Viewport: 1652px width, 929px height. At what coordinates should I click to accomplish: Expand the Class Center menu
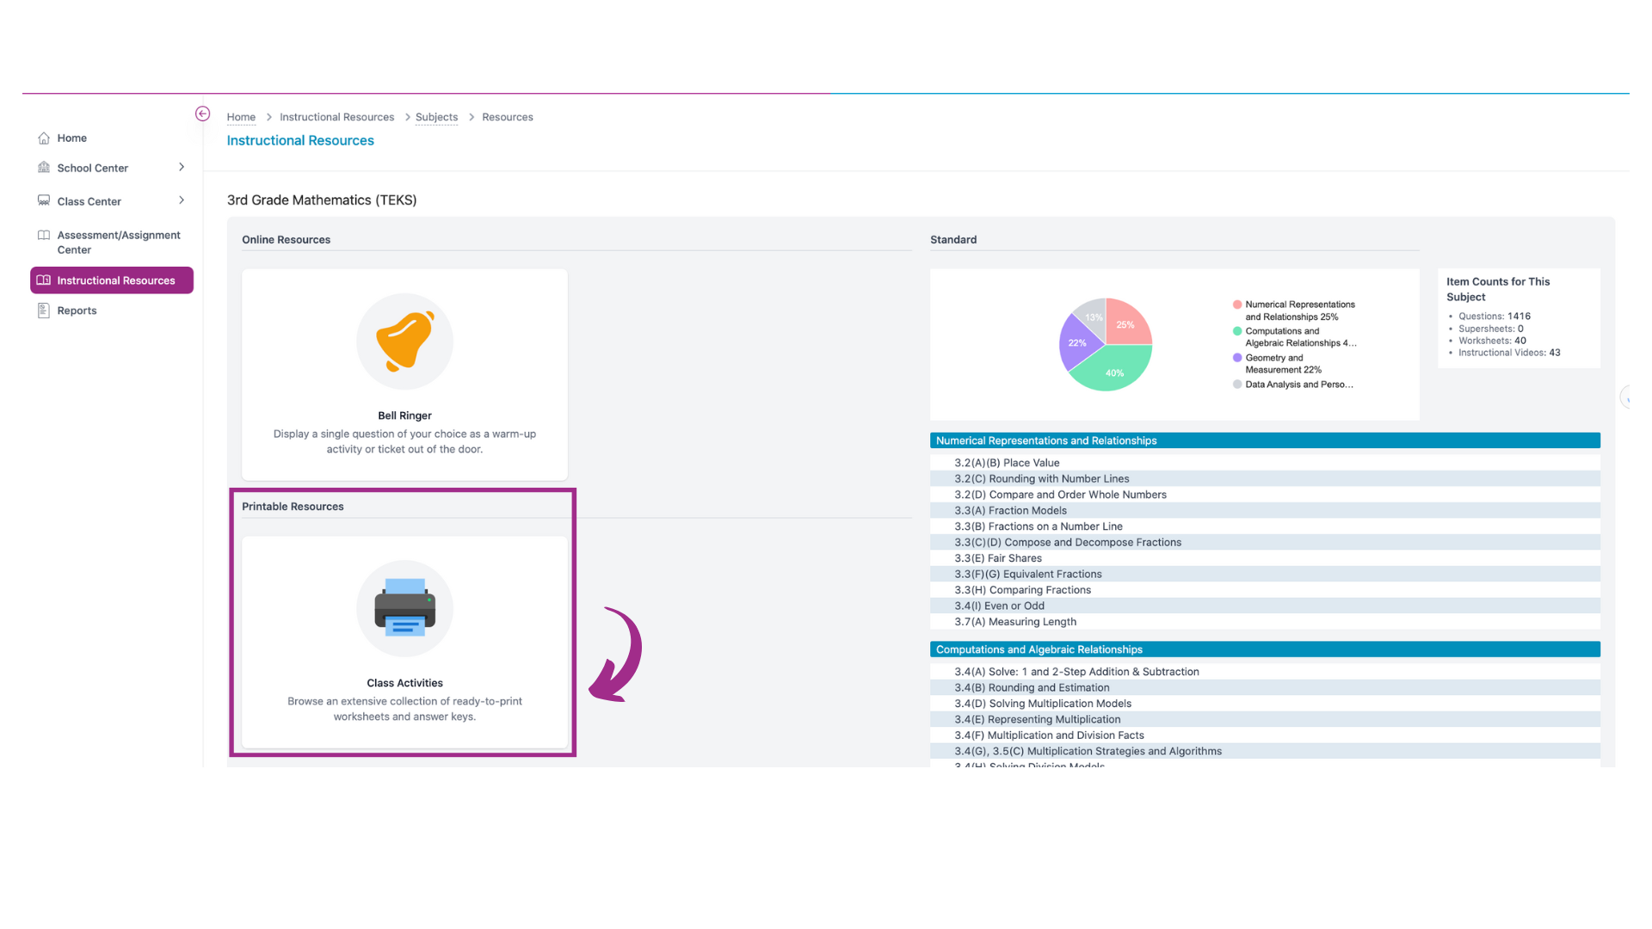pyautogui.click(x=181, y=200)
